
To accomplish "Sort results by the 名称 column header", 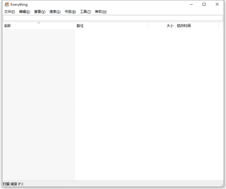I will 21,26.
